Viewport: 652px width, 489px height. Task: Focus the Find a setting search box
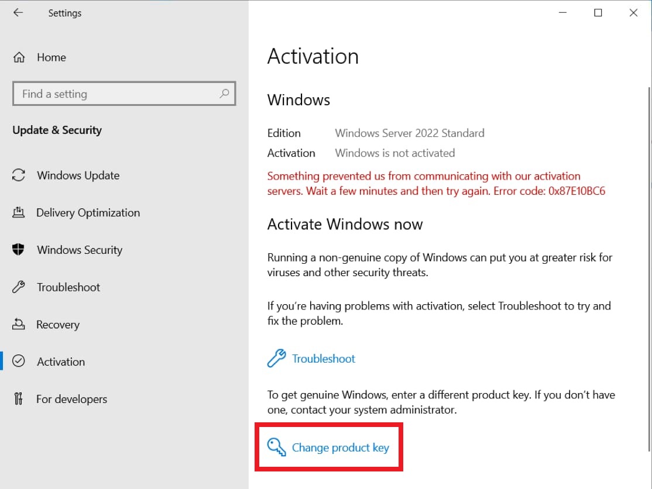tap(117, 94)
